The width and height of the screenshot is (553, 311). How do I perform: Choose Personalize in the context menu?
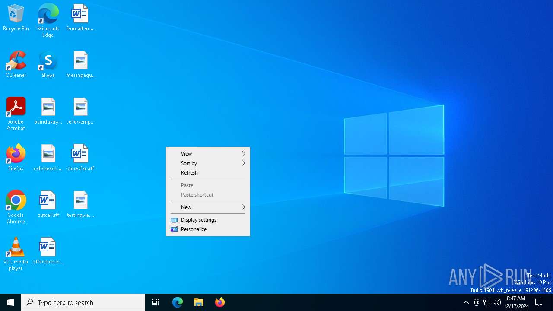click(208, 229)
